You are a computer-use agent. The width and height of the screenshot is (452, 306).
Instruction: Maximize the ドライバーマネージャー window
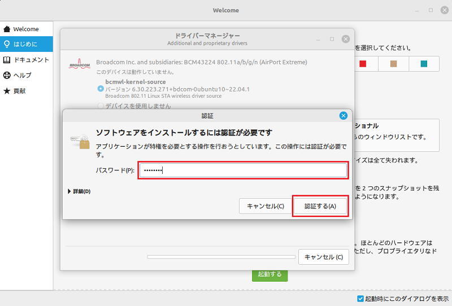pos(332,39)
